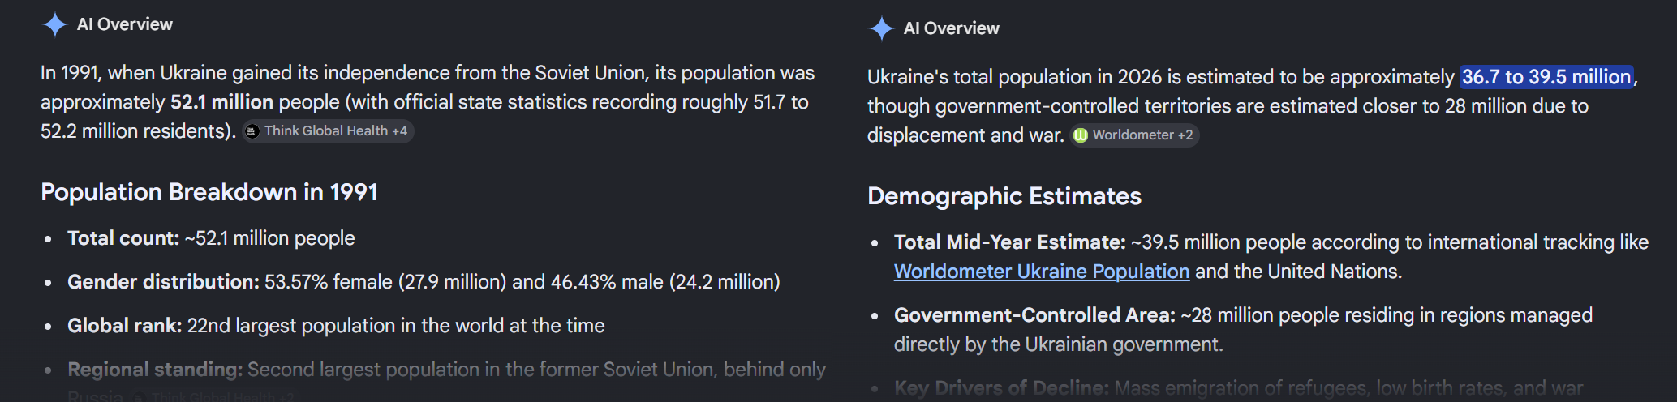Open the Think Global Health +4 sources chip

pyautogui.click(x=329, y=131)
